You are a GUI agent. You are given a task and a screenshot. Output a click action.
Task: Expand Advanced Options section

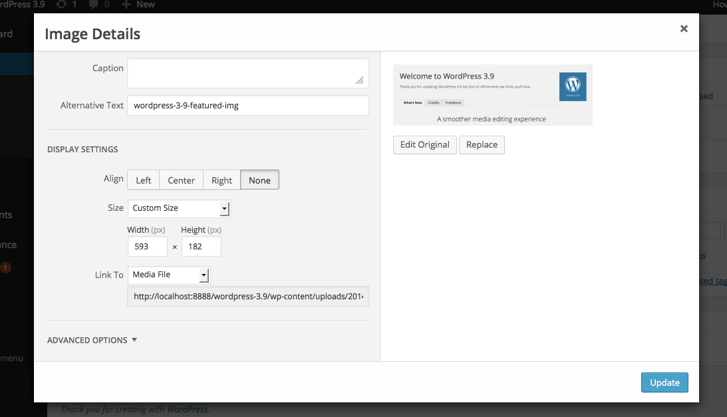click(x=92, y=340)
